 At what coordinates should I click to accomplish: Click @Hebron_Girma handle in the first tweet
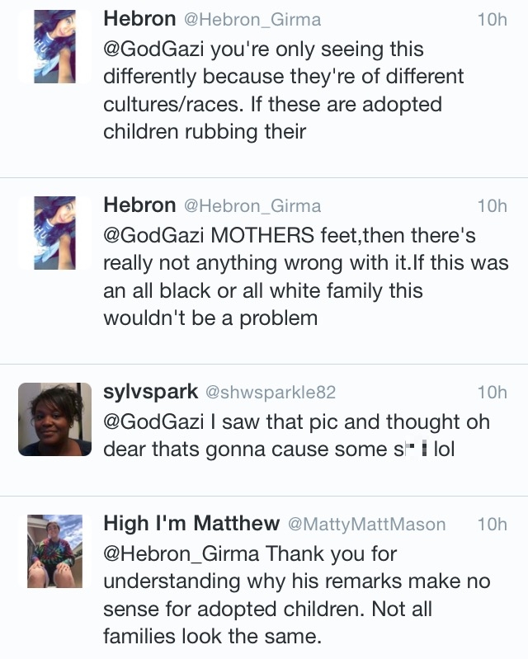click(x=252, y=20)
